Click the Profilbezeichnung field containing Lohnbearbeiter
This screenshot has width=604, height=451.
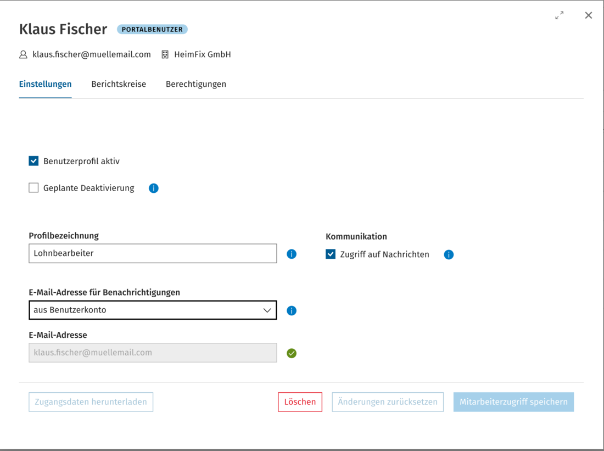[153, 253]
